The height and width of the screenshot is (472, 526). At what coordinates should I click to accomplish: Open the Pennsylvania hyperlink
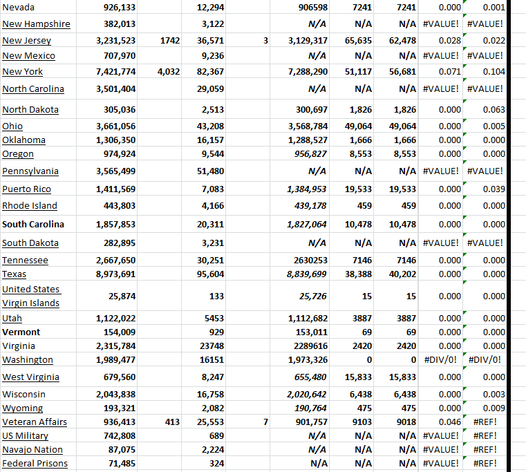(30, 171)
